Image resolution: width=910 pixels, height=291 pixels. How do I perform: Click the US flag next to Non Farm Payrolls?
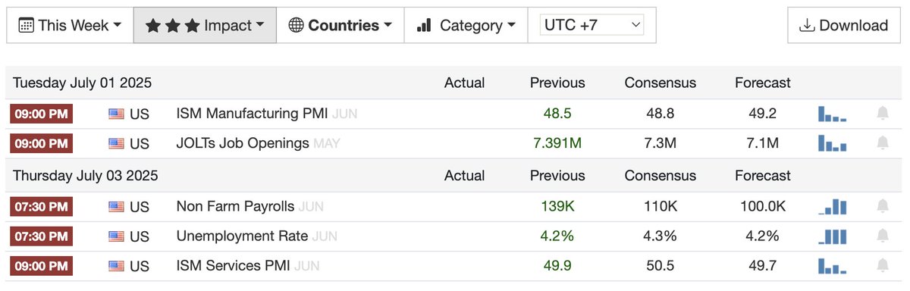coord(116,206)
